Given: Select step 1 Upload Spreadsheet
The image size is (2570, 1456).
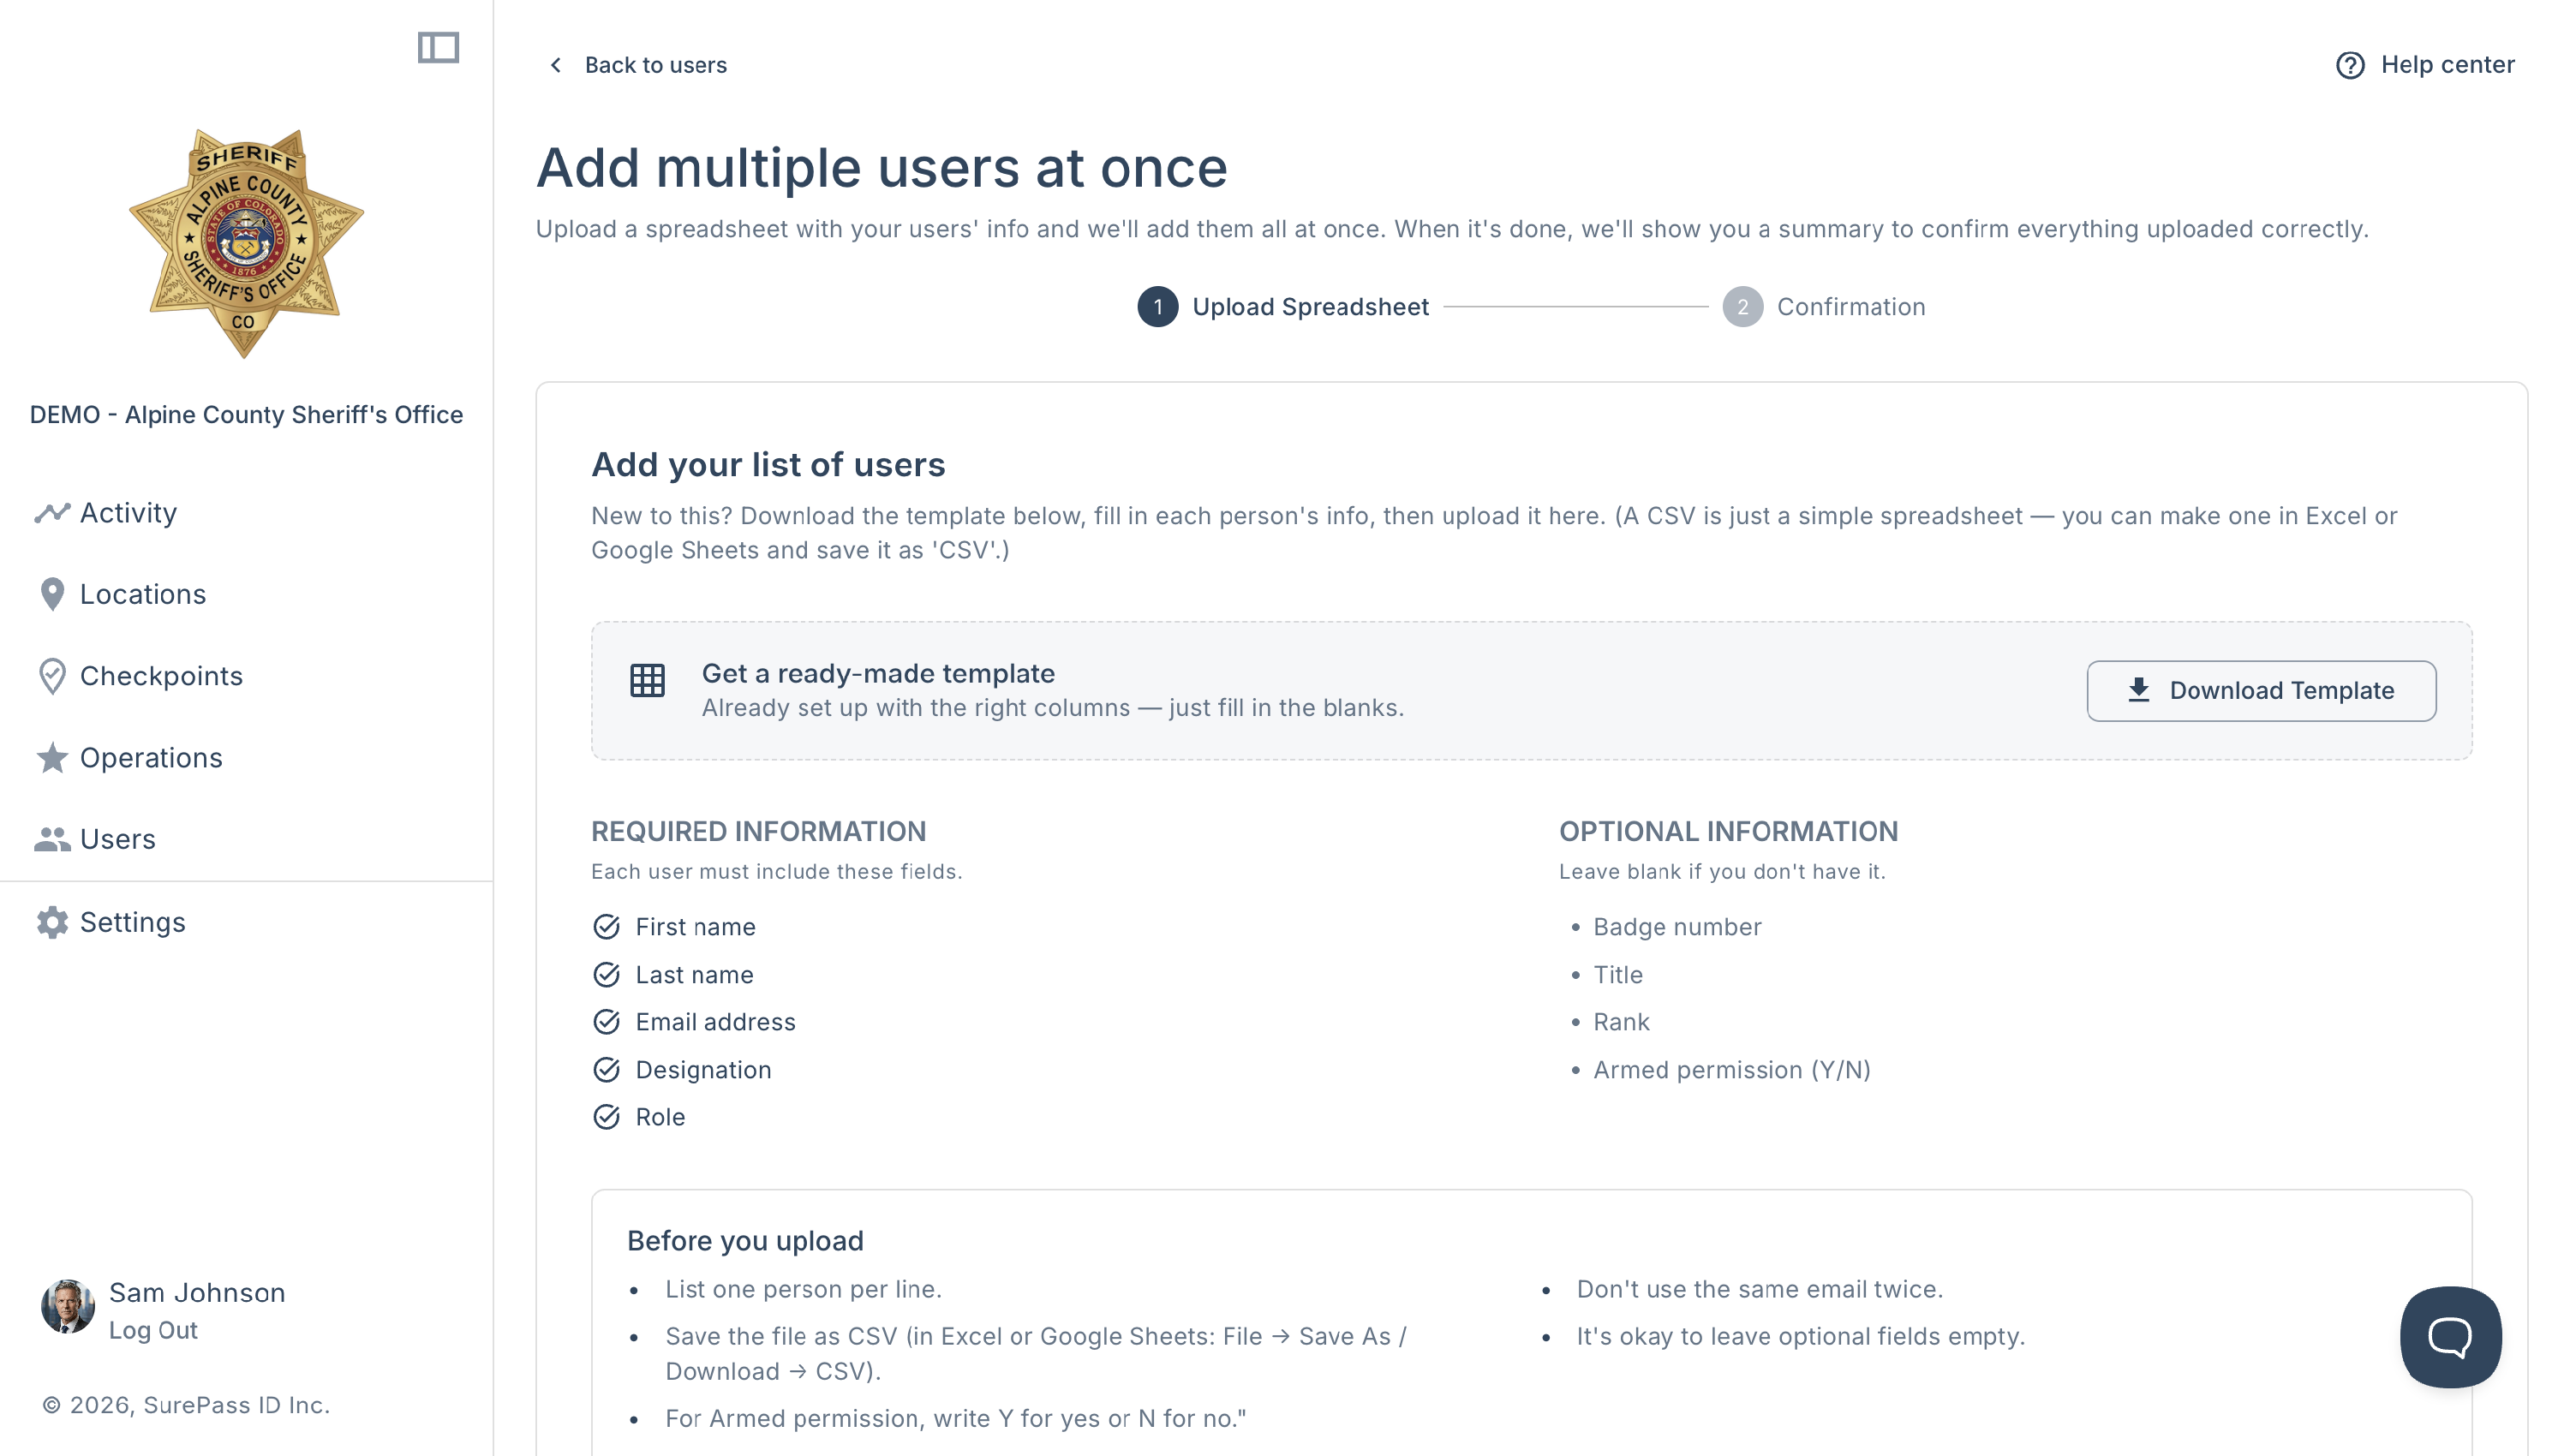Looking at the screenshot, I should [x=1283, y=307].
